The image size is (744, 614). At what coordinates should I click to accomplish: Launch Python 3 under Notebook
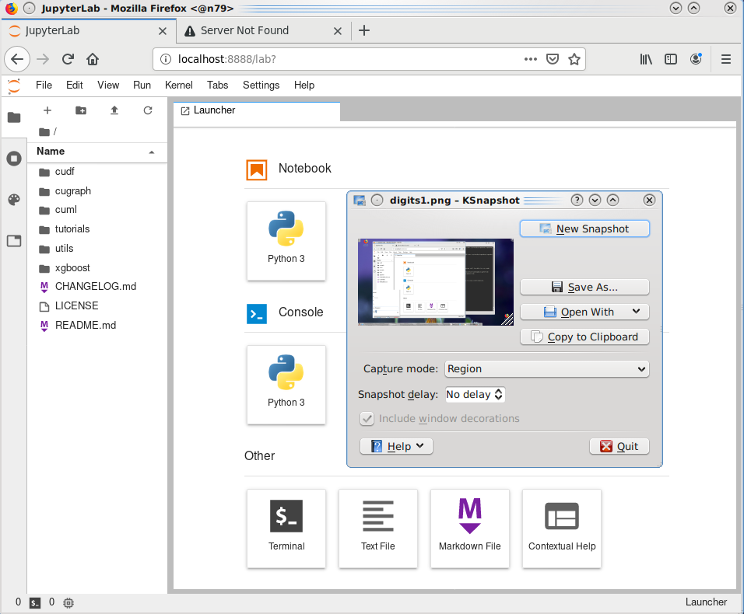coord(286,241)
